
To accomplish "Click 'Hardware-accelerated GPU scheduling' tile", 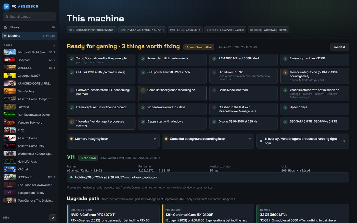I will (x=101, y=93).
